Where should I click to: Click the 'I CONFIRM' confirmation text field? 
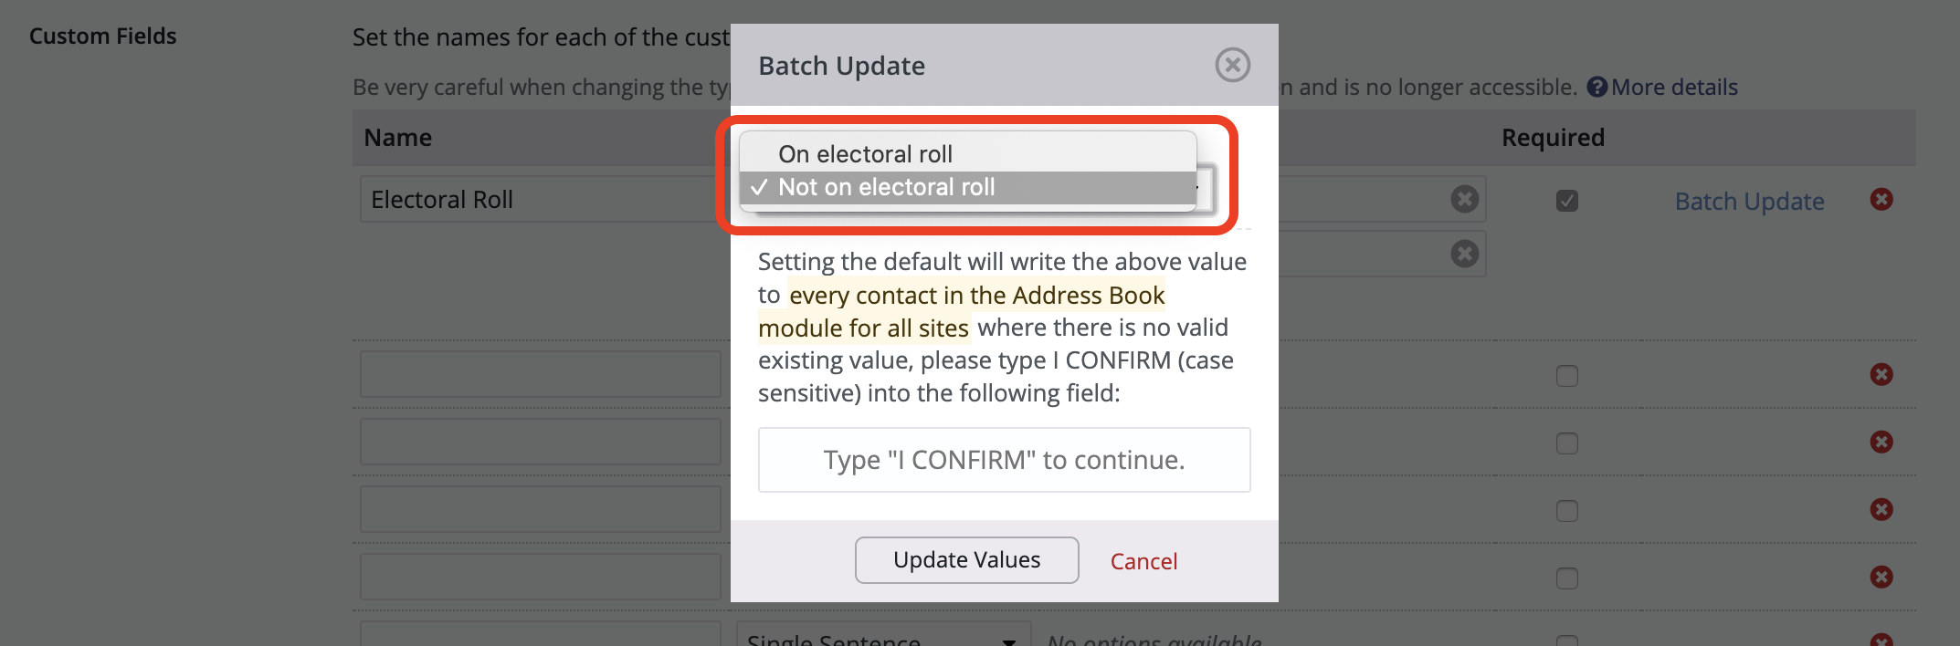pos(1004,460)
